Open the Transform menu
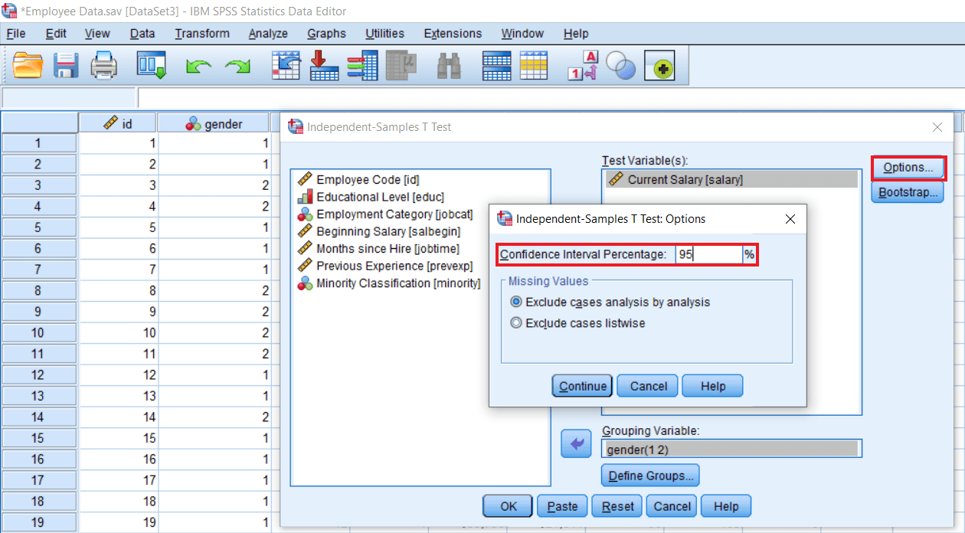Screen dimensions: 965x533 202,34
